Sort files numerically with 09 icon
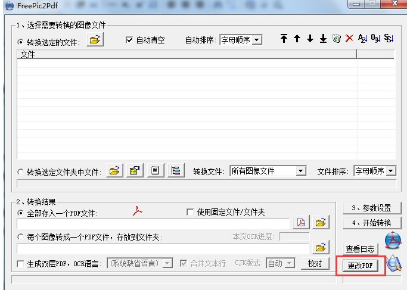Screen dimensions: 407x290 pyautogui.click(x=375, y=38)
